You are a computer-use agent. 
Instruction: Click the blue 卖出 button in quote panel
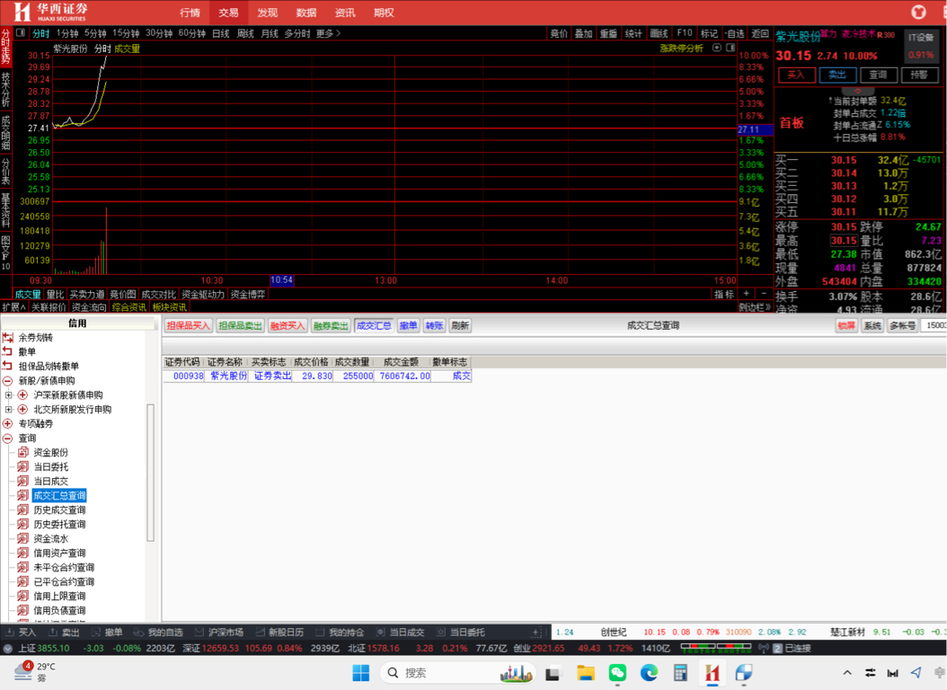pyautogui.click(x=837, y=75)
